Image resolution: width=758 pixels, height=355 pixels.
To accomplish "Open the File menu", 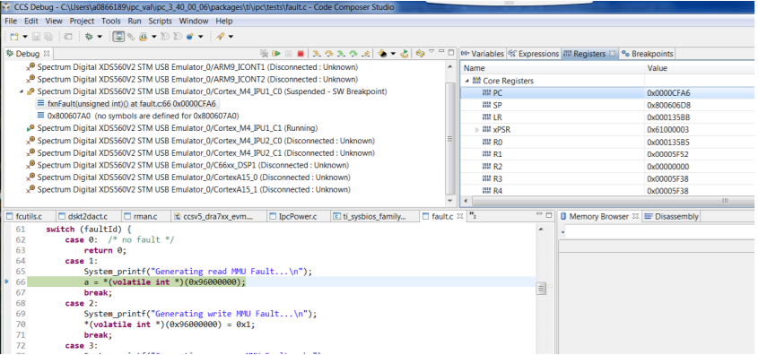I will pyautogui.click(x=11, y=22).
